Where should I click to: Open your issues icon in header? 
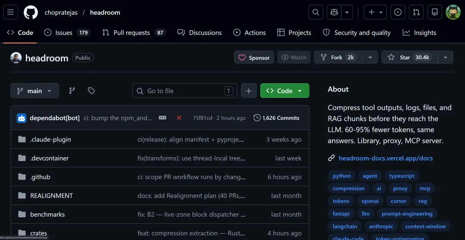(x=398, y=12)
